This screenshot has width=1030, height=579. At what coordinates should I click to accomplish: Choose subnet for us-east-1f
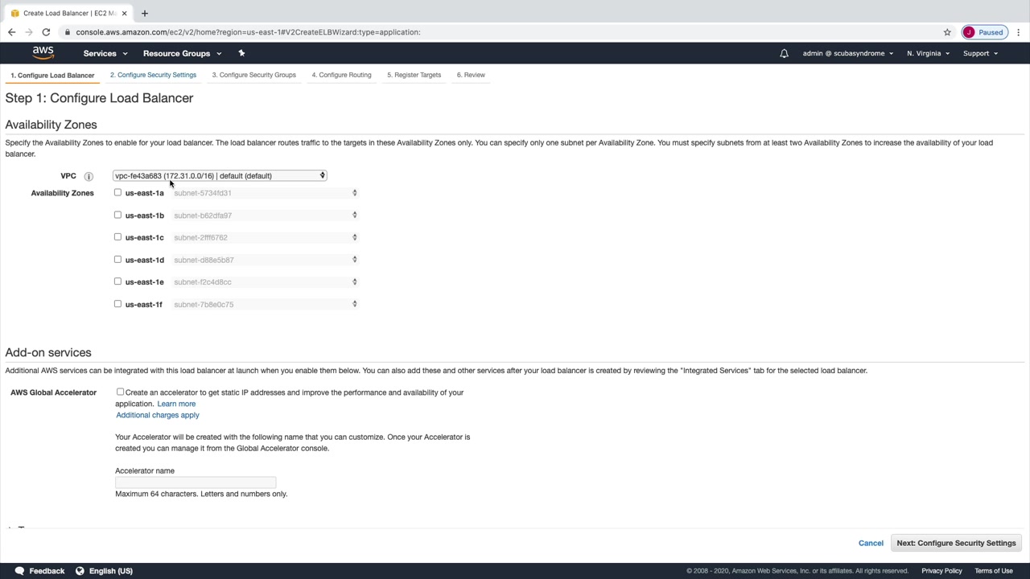(x=265, y=304)
